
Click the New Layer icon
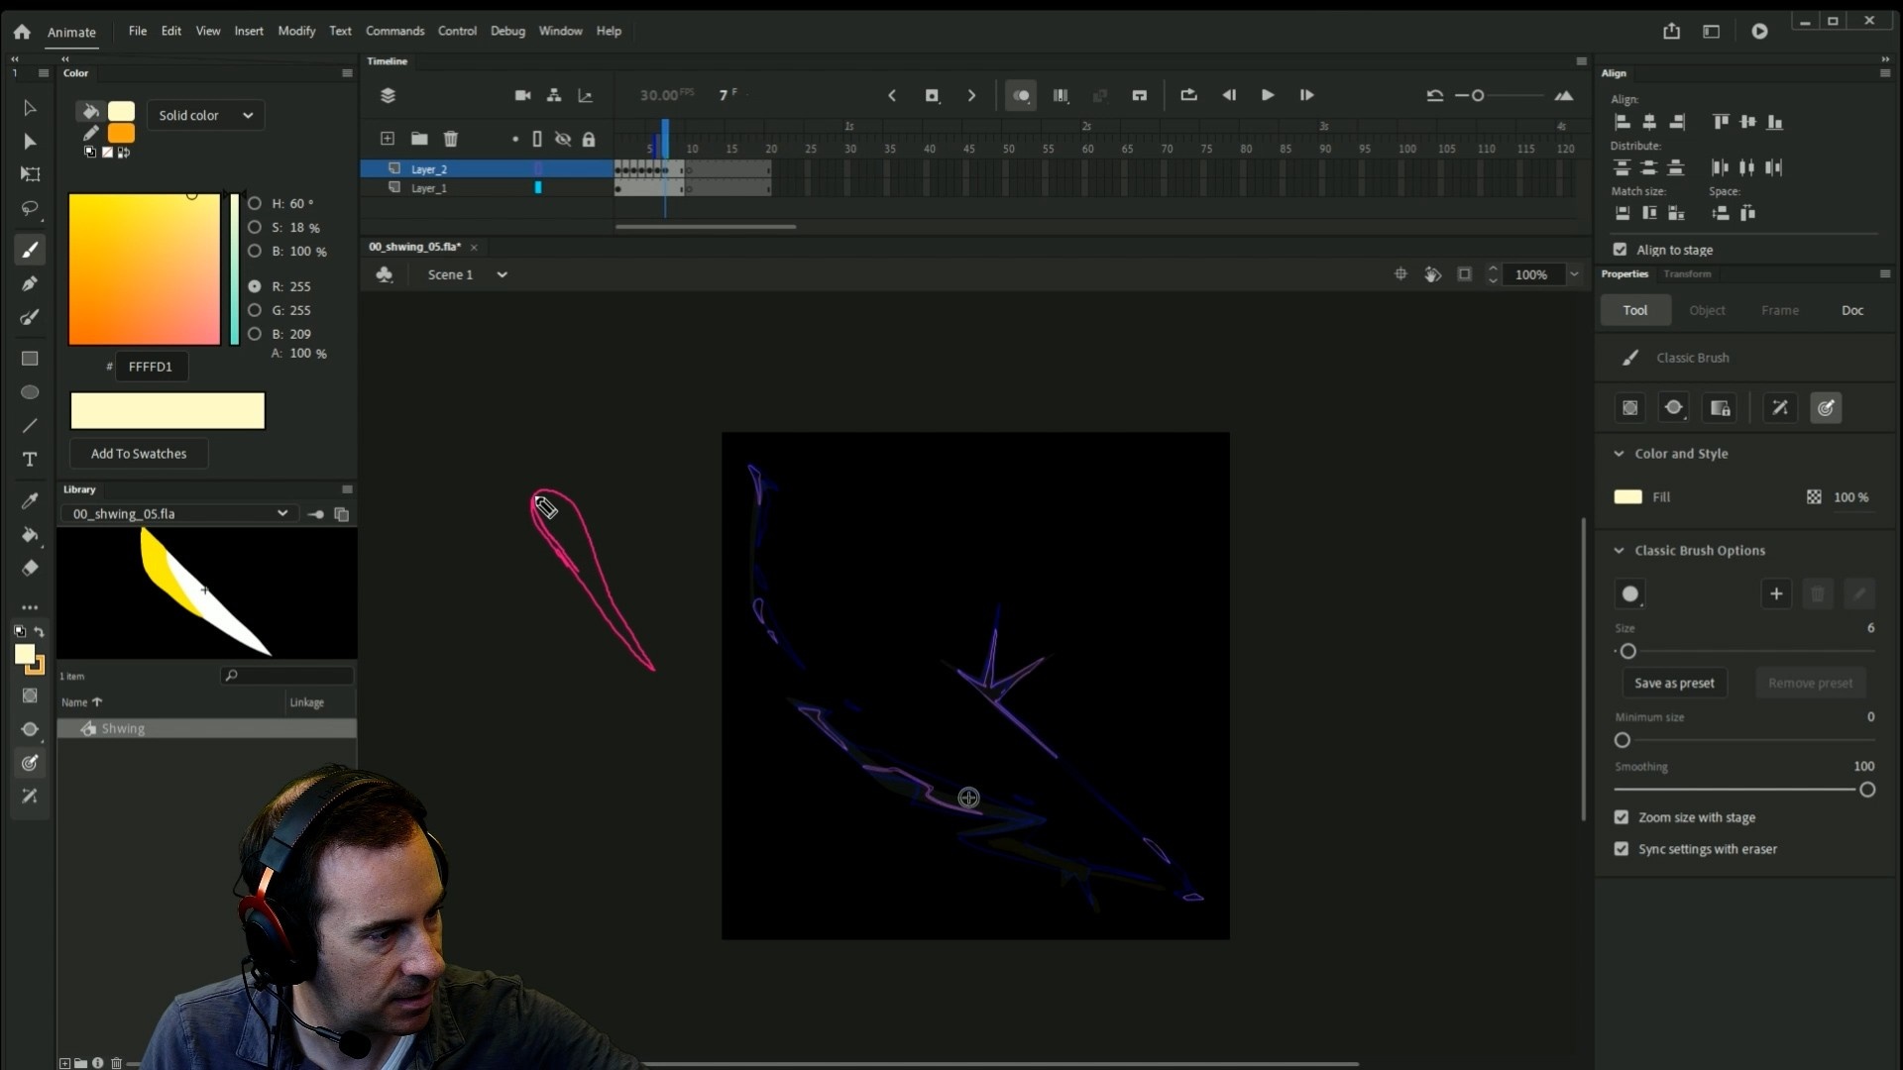tap(388, 139)
